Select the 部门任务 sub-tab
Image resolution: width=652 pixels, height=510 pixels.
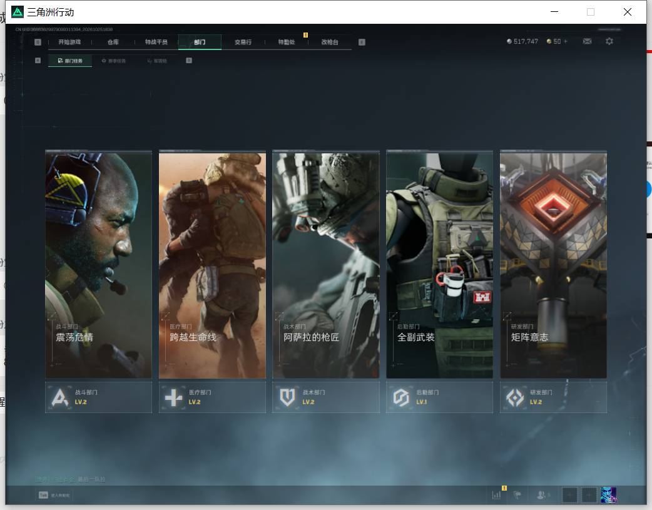(x=70, y=61)
